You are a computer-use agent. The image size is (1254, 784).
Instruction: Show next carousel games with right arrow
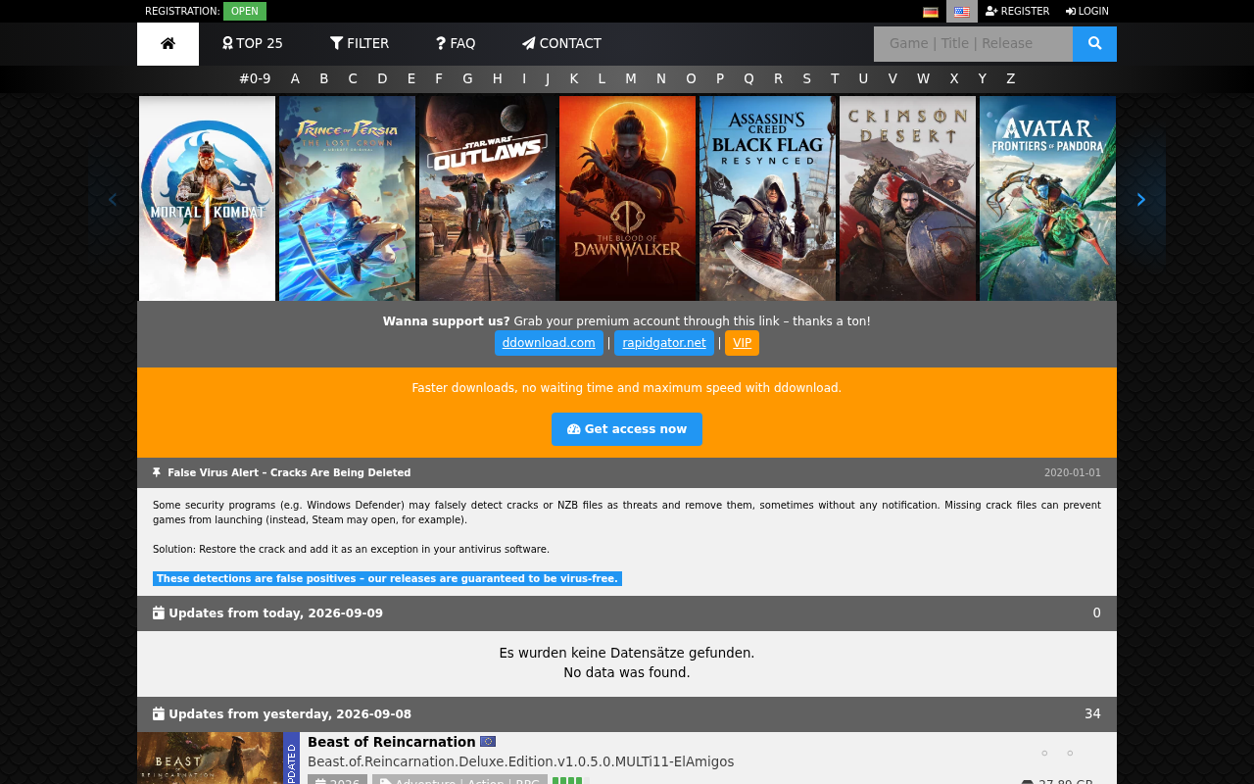pyautogui.click(x=1140, y=200)
